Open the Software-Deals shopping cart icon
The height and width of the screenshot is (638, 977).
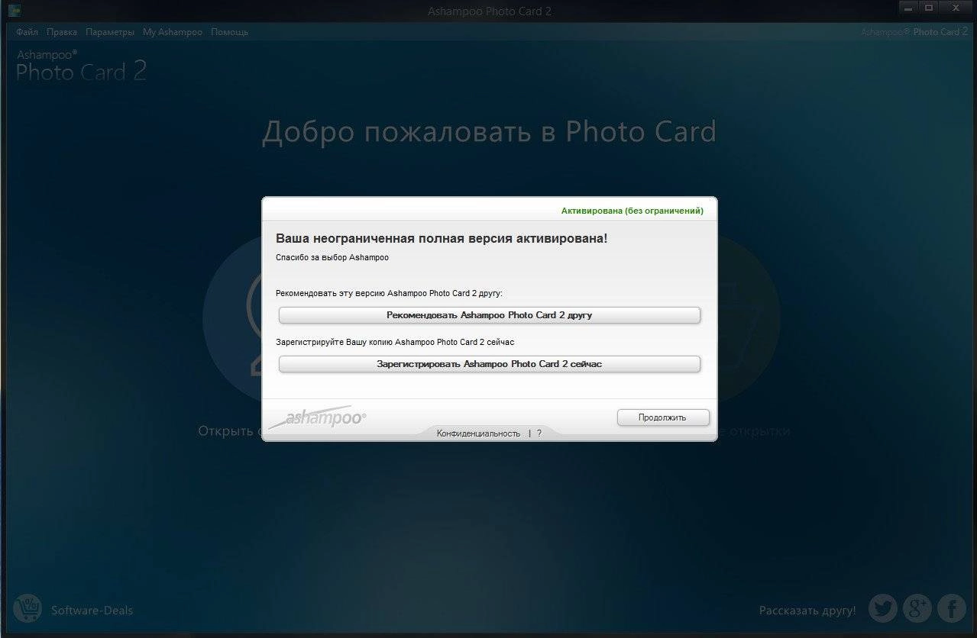coord(27,608)
